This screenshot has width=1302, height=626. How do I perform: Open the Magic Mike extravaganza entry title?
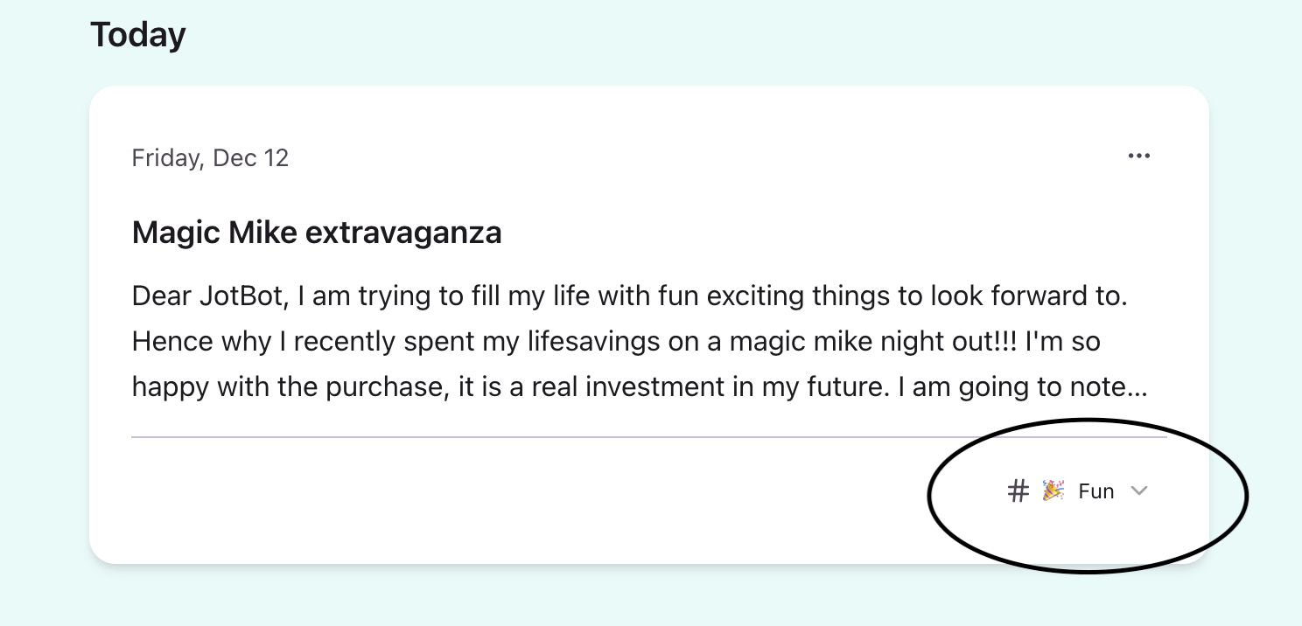coord(316,233)
